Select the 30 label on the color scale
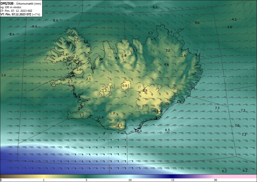The height and width of the screenshot is (182, 257). (216, 180)
